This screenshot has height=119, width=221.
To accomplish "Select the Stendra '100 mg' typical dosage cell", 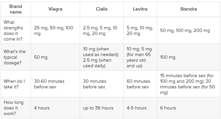I will click(189, 57).
